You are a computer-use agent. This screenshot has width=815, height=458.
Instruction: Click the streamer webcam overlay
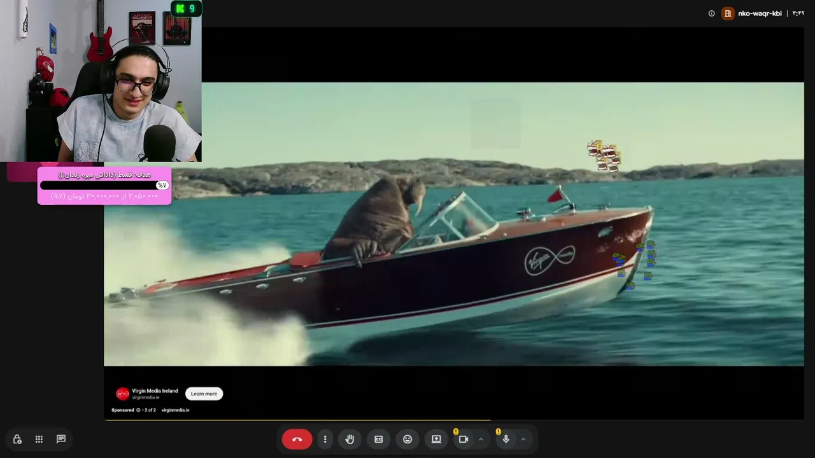(x=101, y=81)
